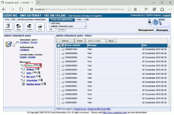Click the Delete button above table
The width and height of the screenshot is (174, 115).
(x=80, y=41)
